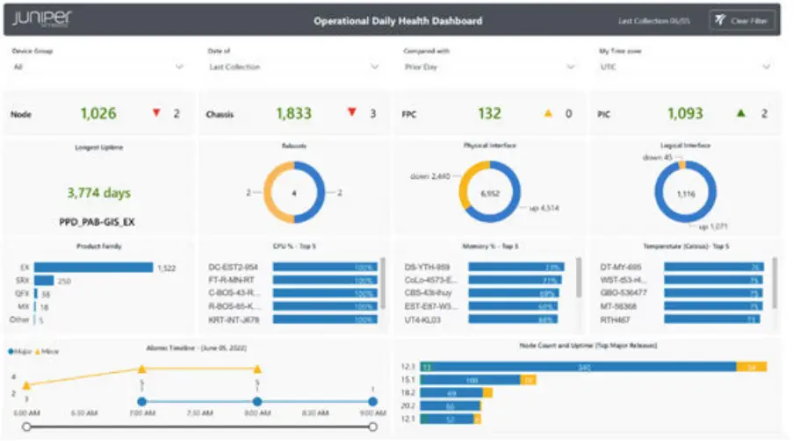Viewport: 793px width, 444px height.
Task: Click the red down arrow beside Chassis count
Action: 352,112
